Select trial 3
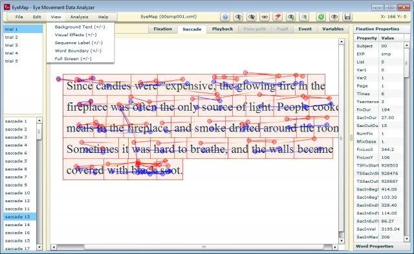The height and width of the screenshot is (254, 414). point(23,45)
